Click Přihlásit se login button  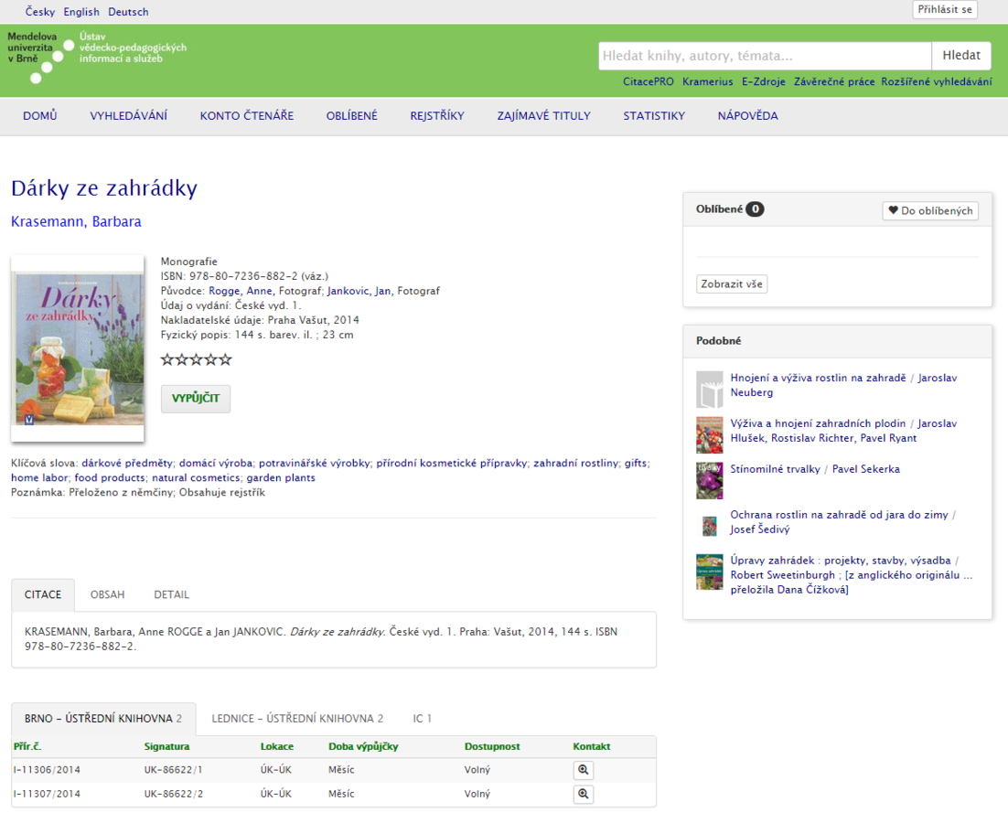[x=944, y=10]
